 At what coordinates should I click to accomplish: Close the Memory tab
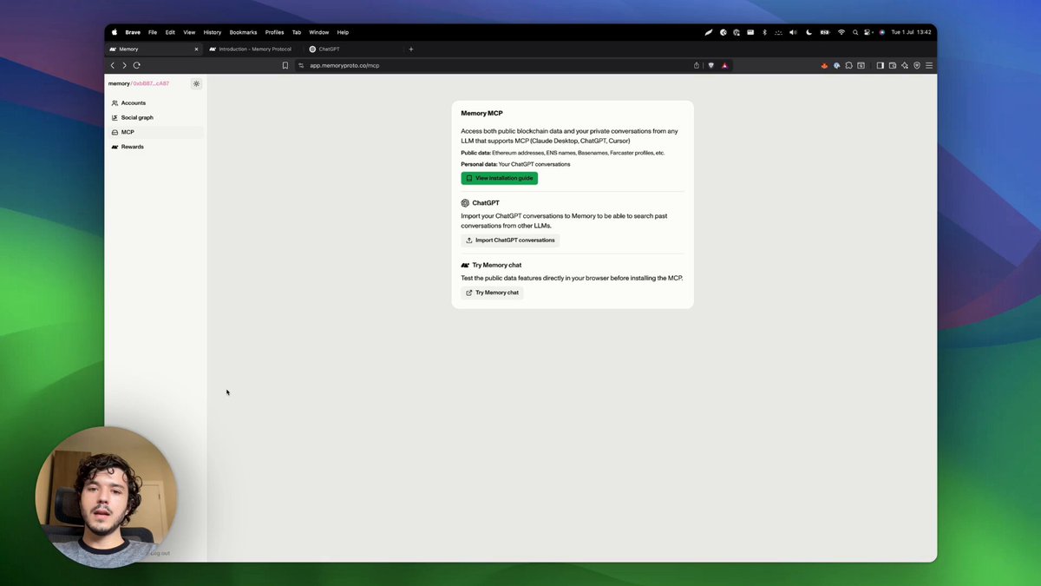(196, 49)
